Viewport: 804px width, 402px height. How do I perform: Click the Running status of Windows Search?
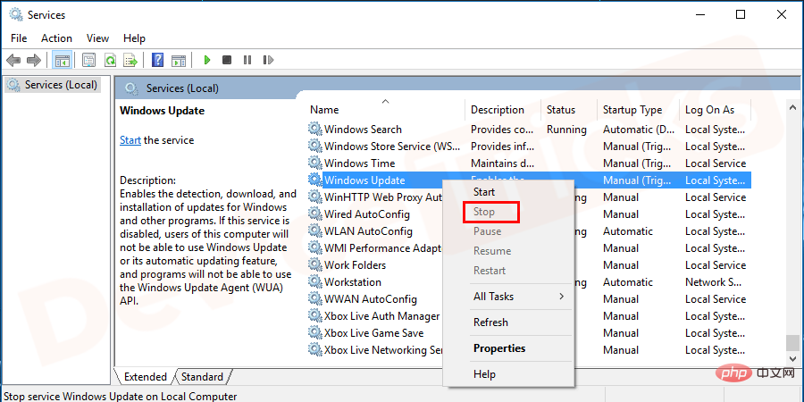point(566,130)
